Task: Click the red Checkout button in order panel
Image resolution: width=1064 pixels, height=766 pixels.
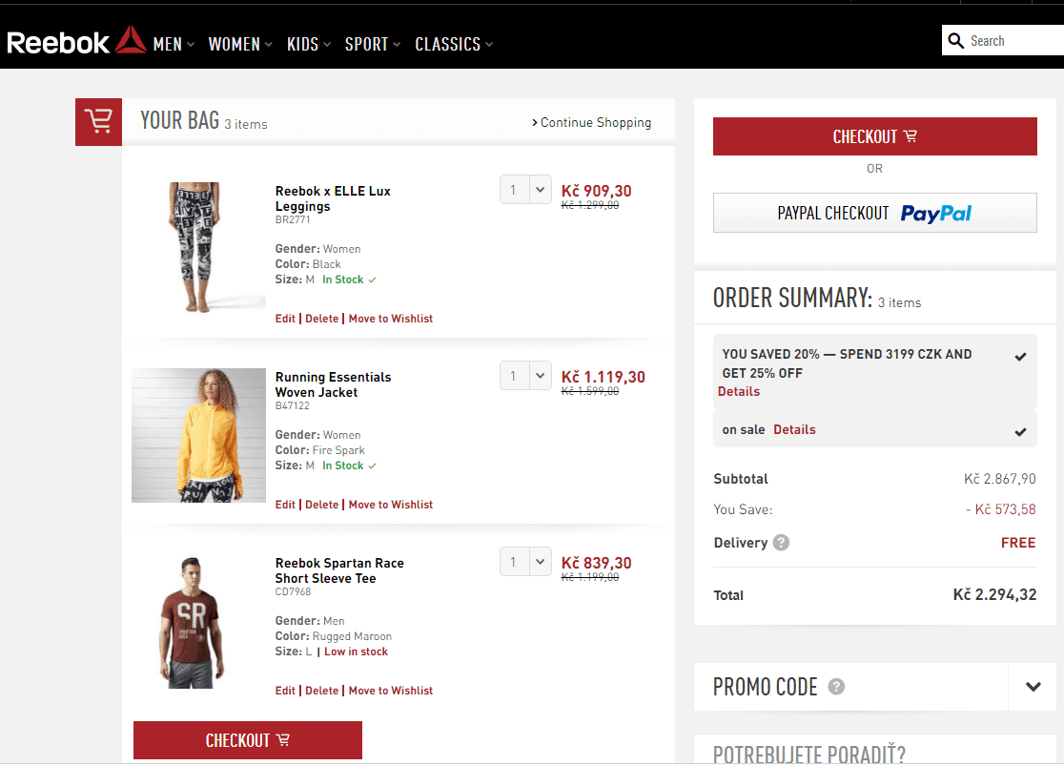Action: click(x=874, y=136)
